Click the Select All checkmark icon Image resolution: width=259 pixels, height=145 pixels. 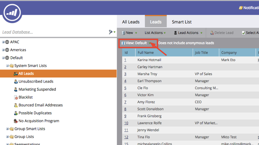[243, 33]
